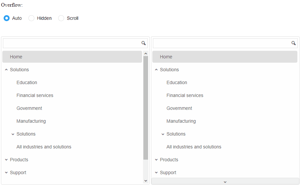Select Home item in left panel
This screenshot has width=301, height=188.
(x=72, y=57)
